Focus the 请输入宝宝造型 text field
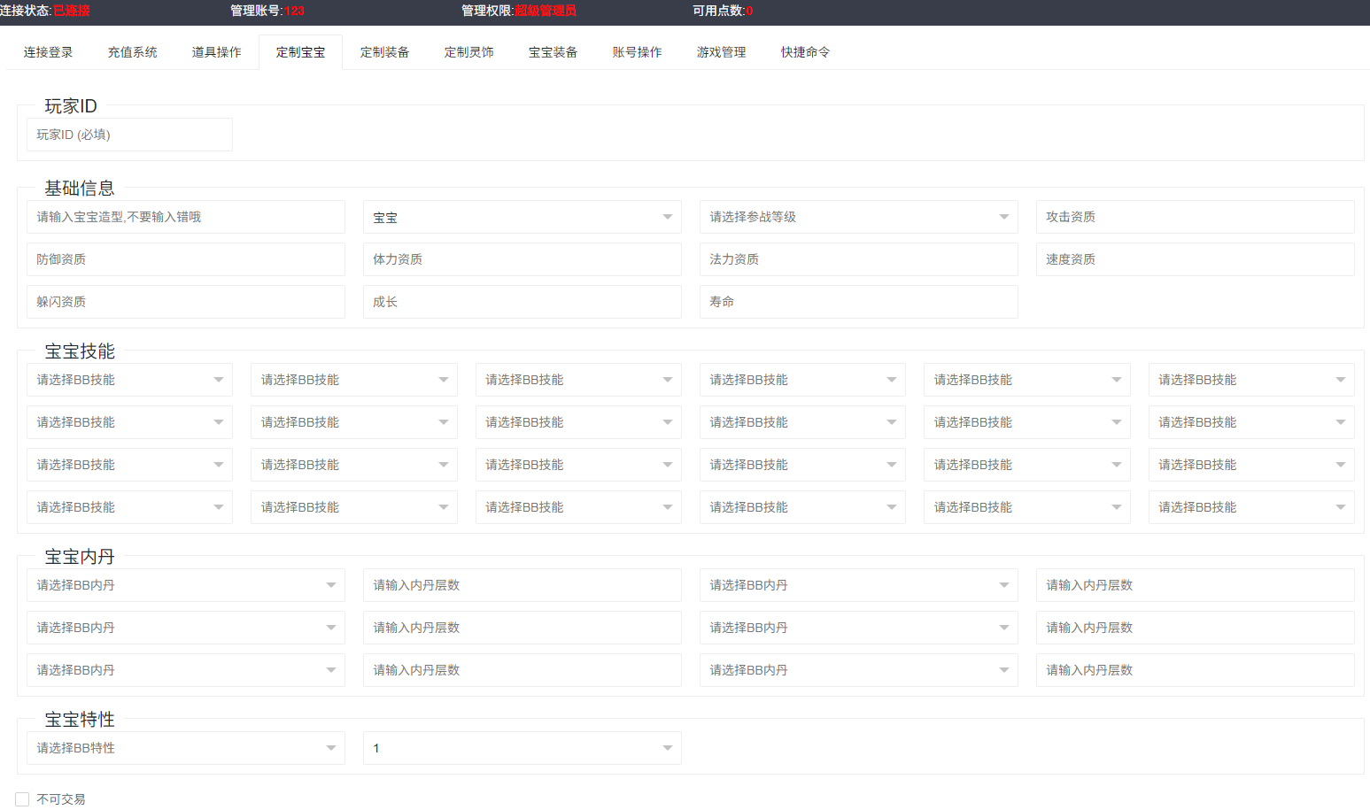The width and height of the screenshot is (1370, 810). [x=185, y=217]
